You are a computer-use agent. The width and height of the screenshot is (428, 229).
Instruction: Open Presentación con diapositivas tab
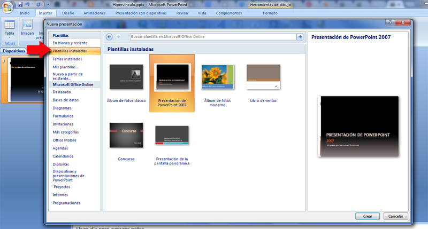(x=141, y=13)
